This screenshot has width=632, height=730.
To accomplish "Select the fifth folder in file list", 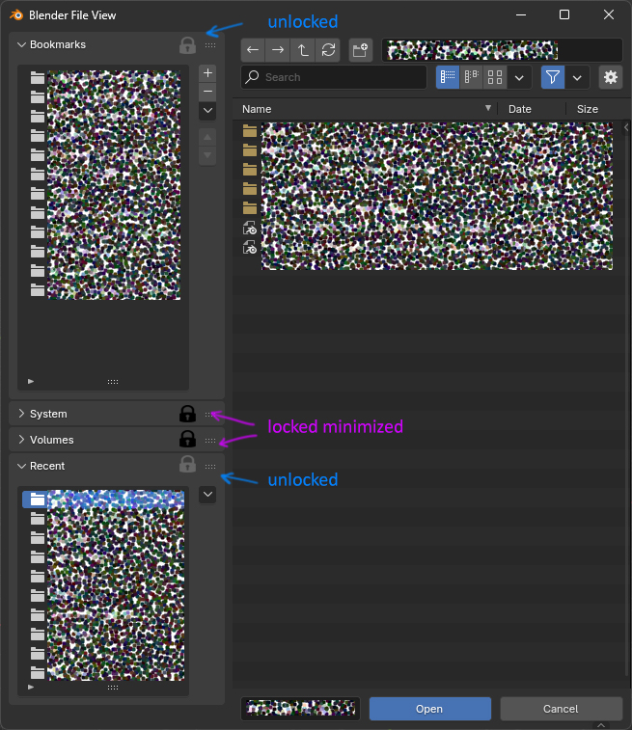I will pyautogui.click(x=250, y=207).
